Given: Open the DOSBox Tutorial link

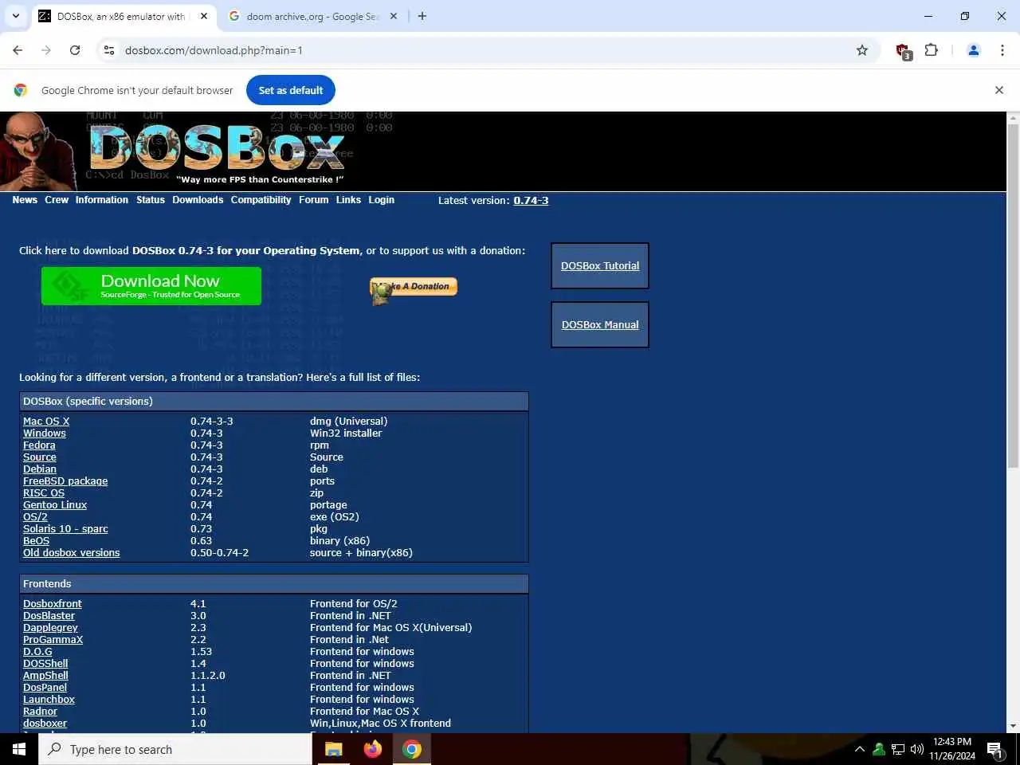Looking at the screenshot, I should pyautogui.click(x=600, y=266).
